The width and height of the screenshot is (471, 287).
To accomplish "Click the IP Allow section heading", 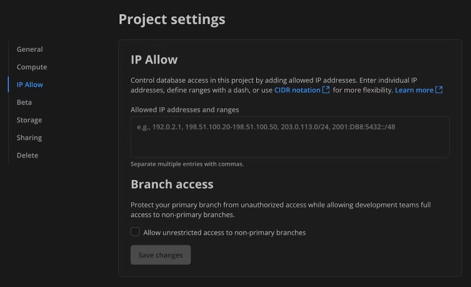I will [x=154, y=60].
